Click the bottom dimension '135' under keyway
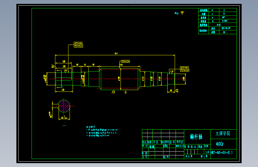Screen dimensions: 258x167 point(63,90)
